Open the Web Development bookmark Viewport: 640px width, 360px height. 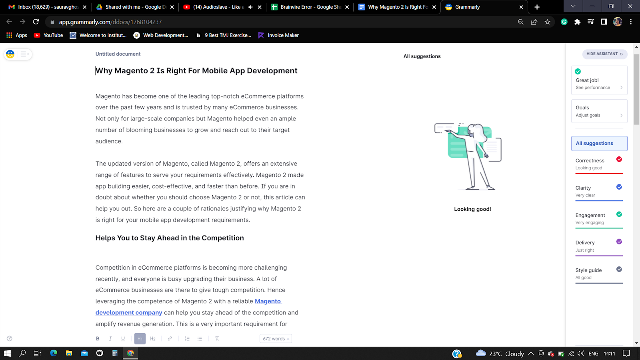(161, 35)
